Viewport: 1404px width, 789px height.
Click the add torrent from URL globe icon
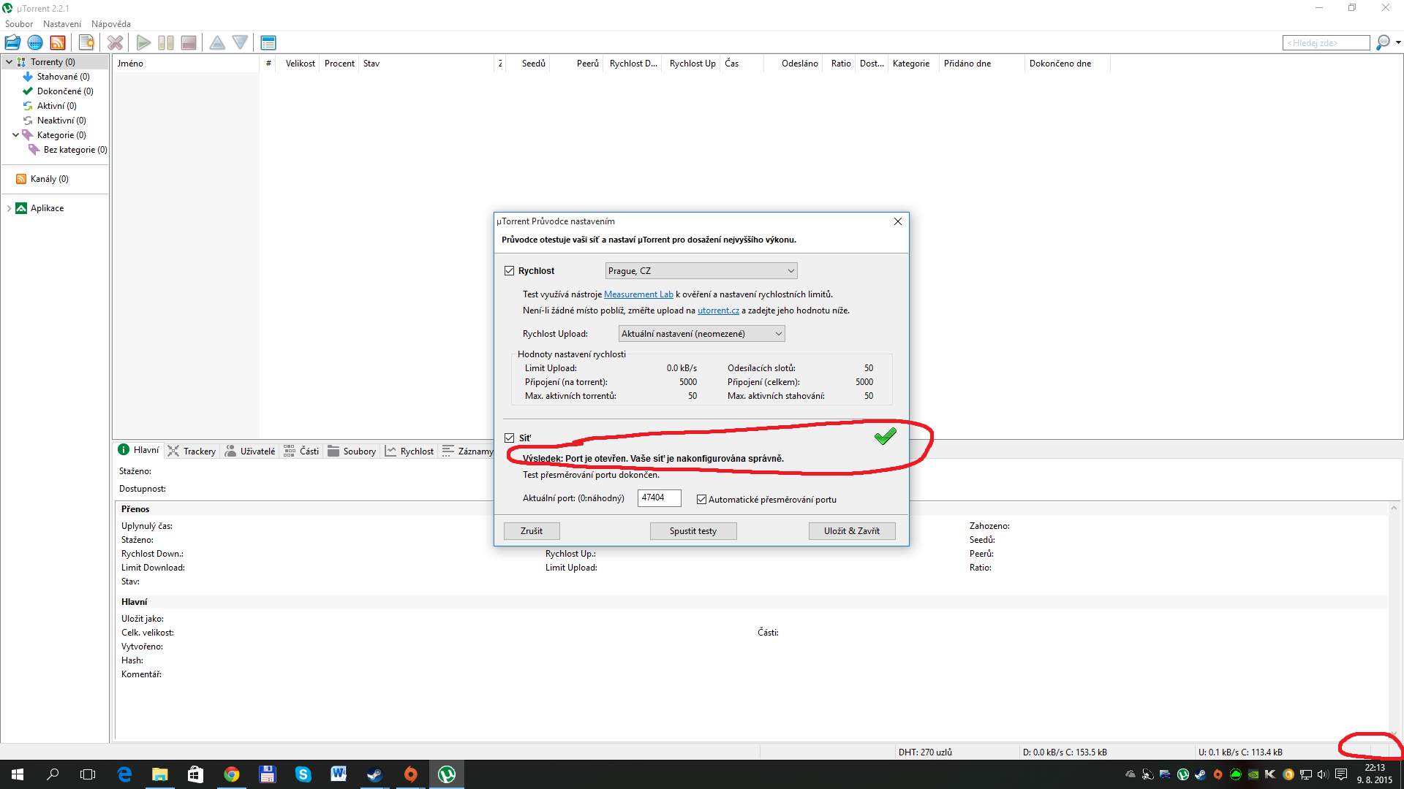[x=34, y=42]
